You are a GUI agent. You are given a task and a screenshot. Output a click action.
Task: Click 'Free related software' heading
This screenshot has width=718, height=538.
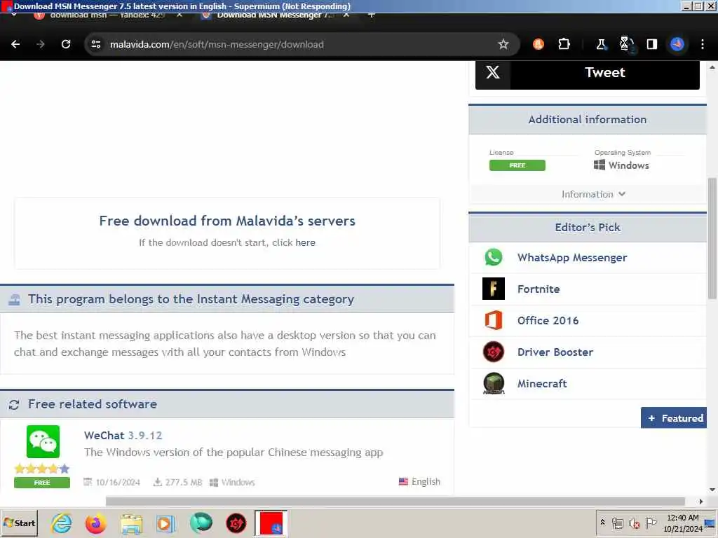click(x=93, y=404)
